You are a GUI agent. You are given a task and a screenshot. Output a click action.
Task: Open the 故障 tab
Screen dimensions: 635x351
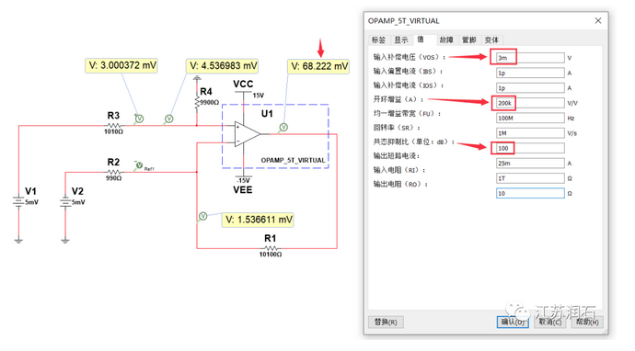coord(446,40)
